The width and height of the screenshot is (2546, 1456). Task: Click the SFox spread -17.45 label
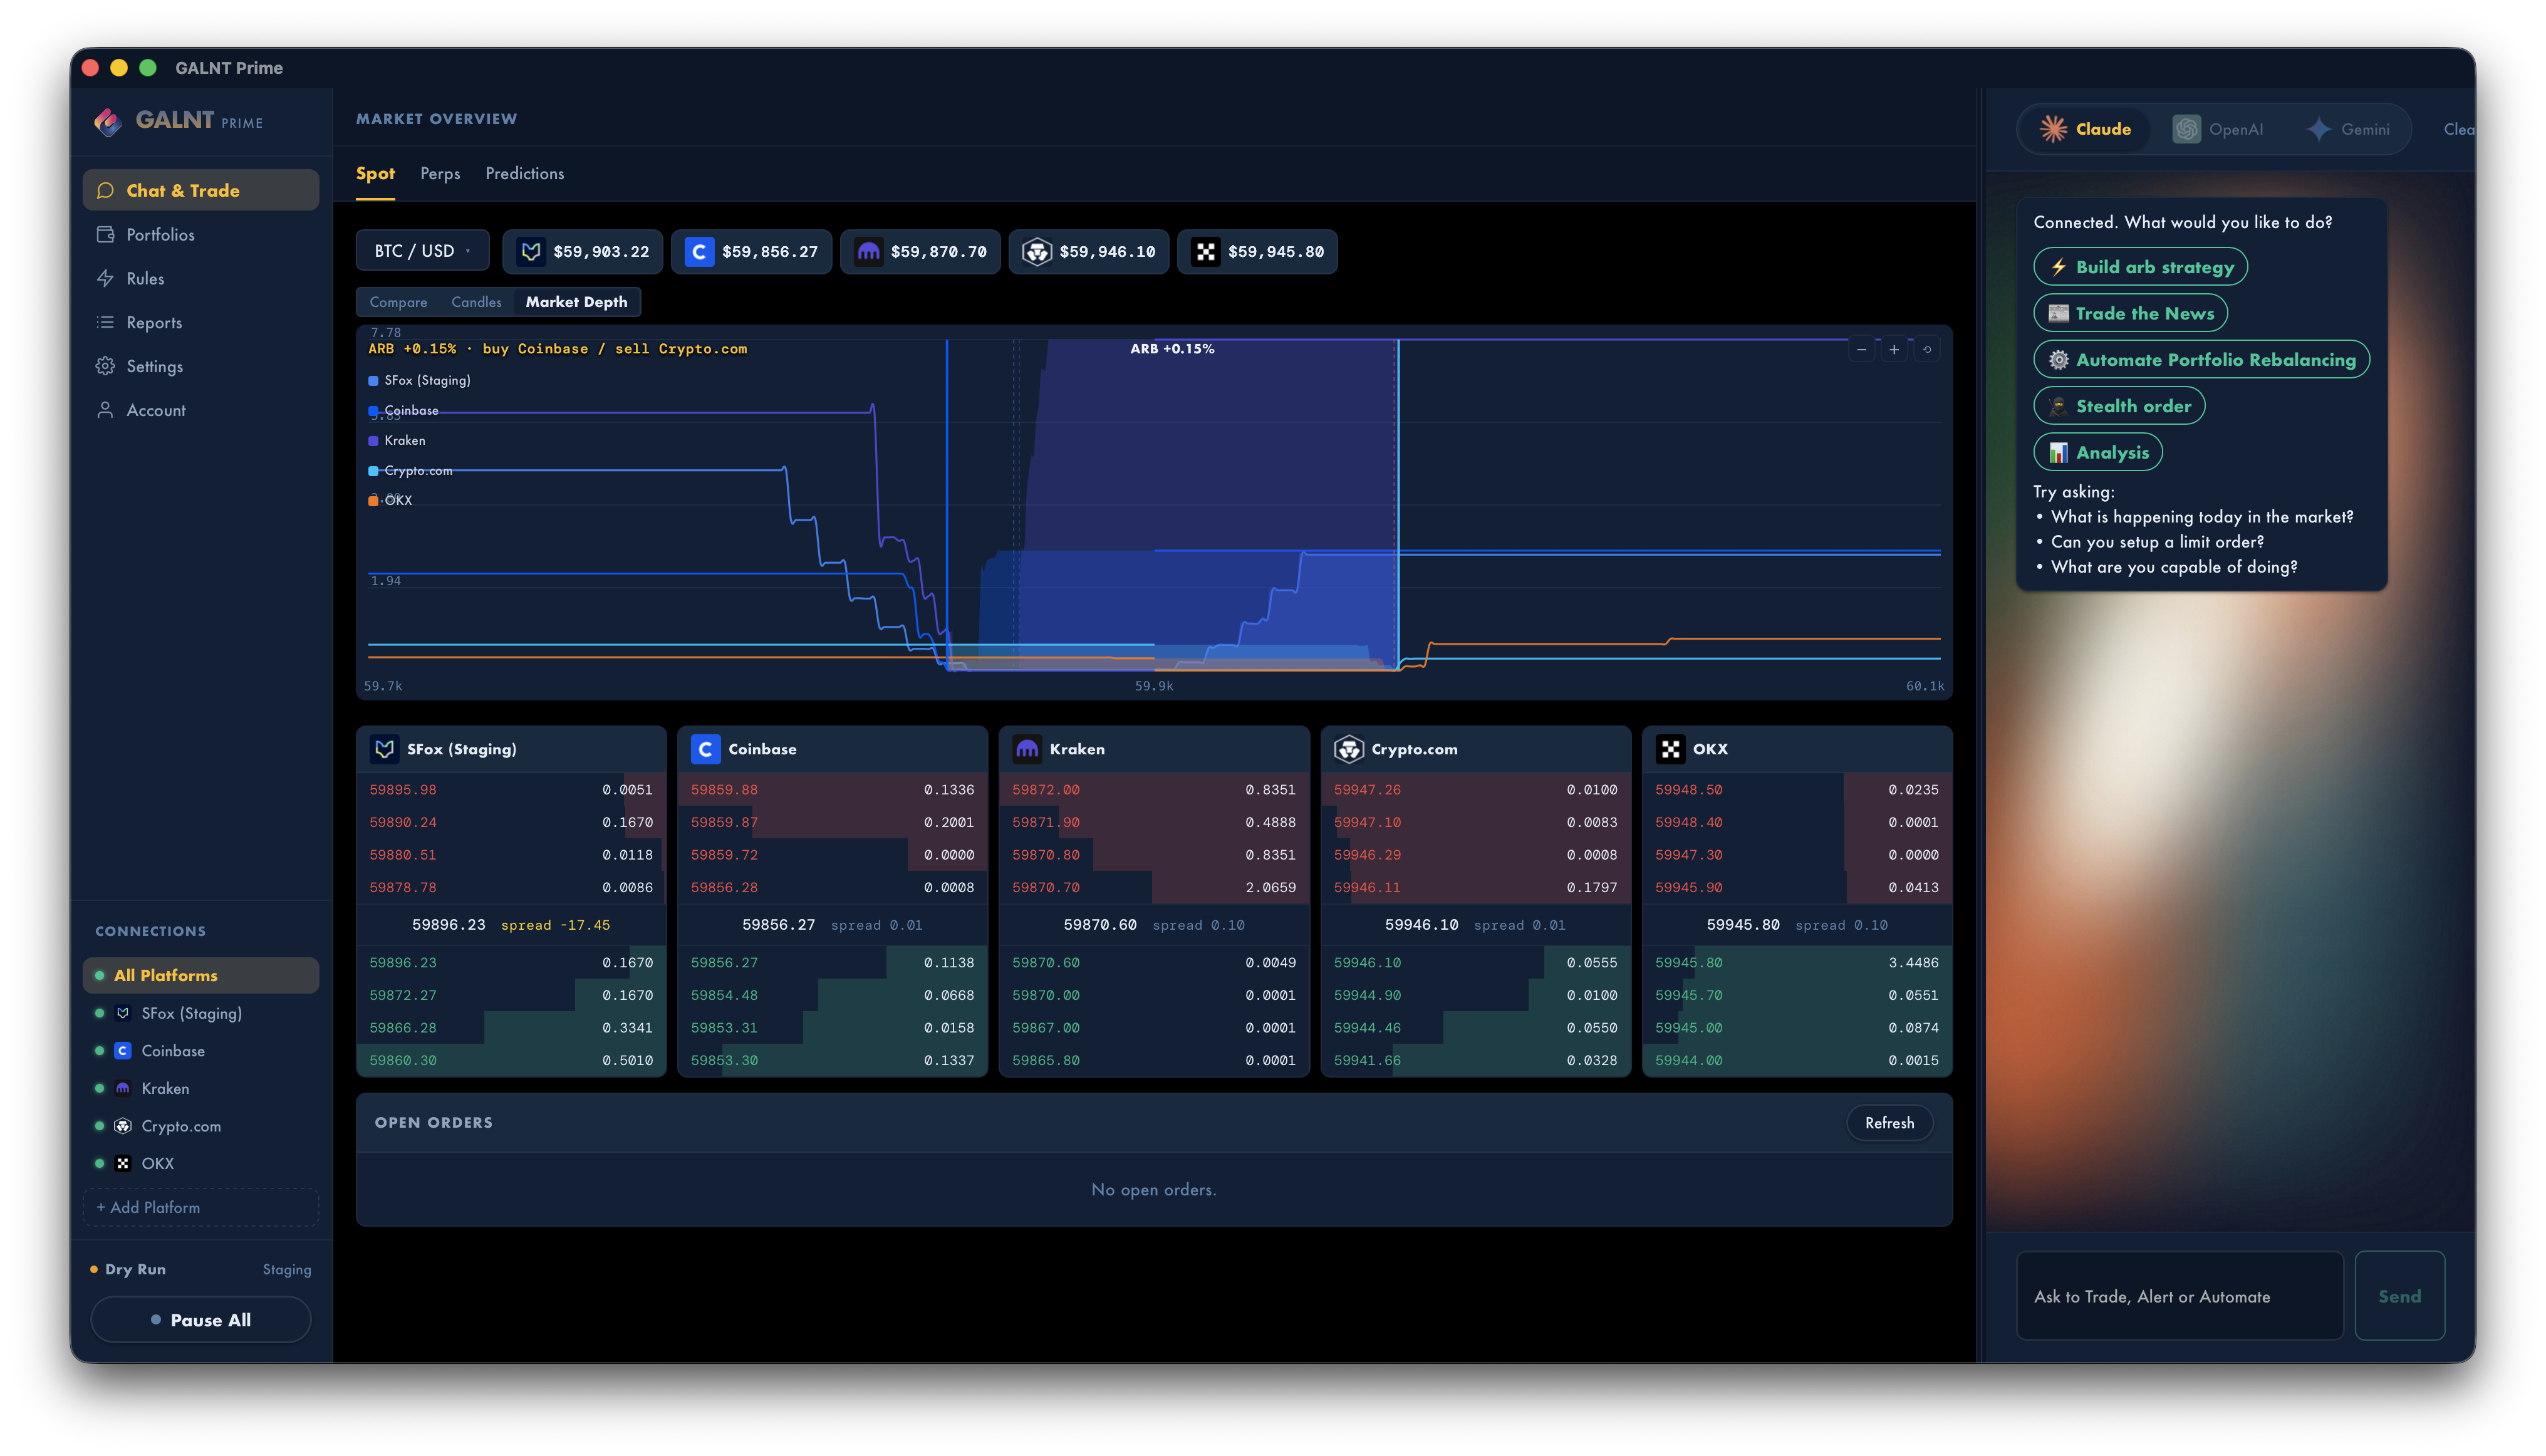point(555,925)
